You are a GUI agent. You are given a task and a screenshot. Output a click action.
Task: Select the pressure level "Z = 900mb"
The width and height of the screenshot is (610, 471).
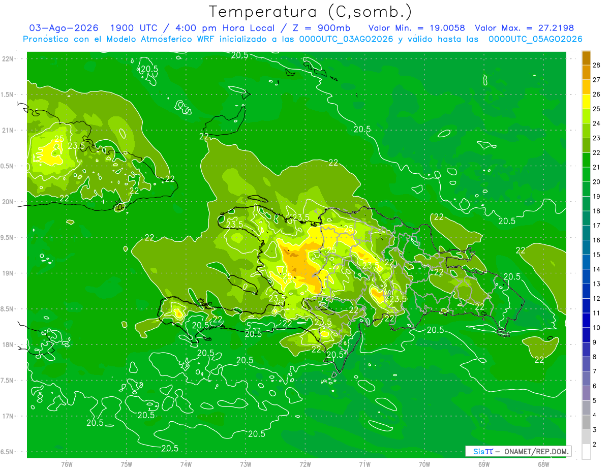321,28
